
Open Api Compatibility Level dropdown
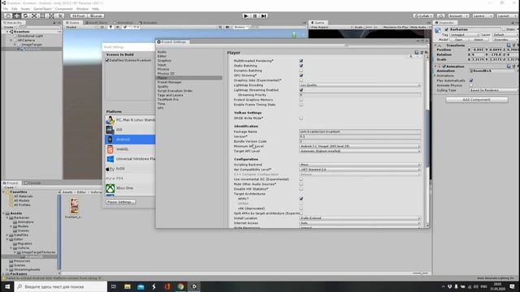(x=360, y=170)
